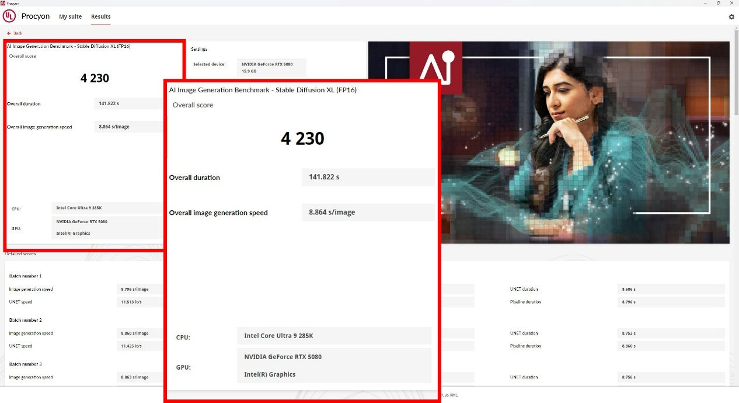Click the 'Batch number 2' heading
This screenshot has width=739, height=403.
click(x=26, y=320)
